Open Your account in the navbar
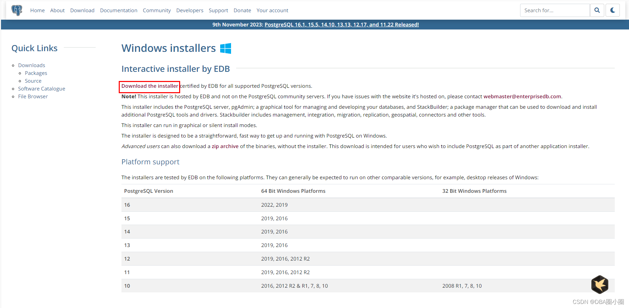Viewport: 629px width, 308px height. (x=272, y=11)
